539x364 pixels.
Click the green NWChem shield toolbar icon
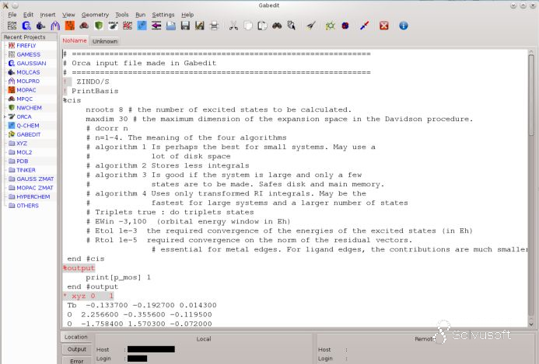click(99, 26)
